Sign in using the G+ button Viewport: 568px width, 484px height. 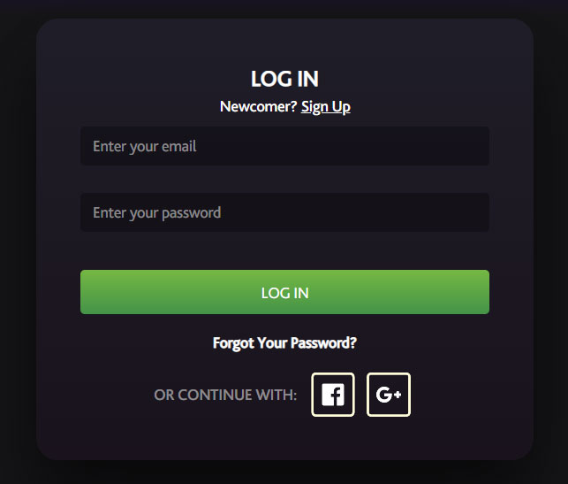(389, 395)
